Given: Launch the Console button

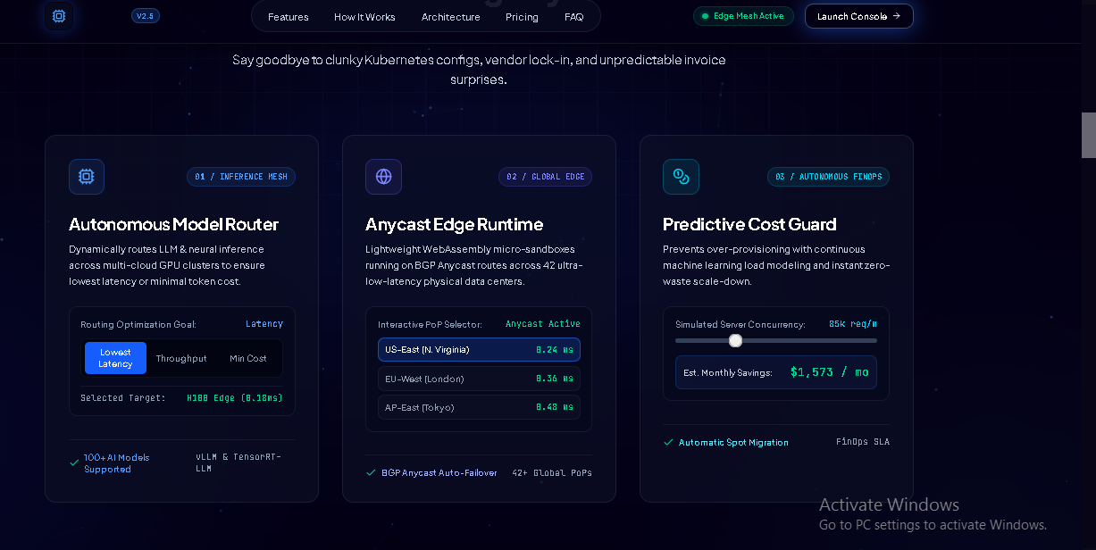Looking at the screenshot, I should pos(859,16).
